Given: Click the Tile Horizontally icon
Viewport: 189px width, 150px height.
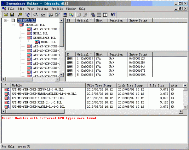Looking at the screenshot, I should (x=99, y=15).
